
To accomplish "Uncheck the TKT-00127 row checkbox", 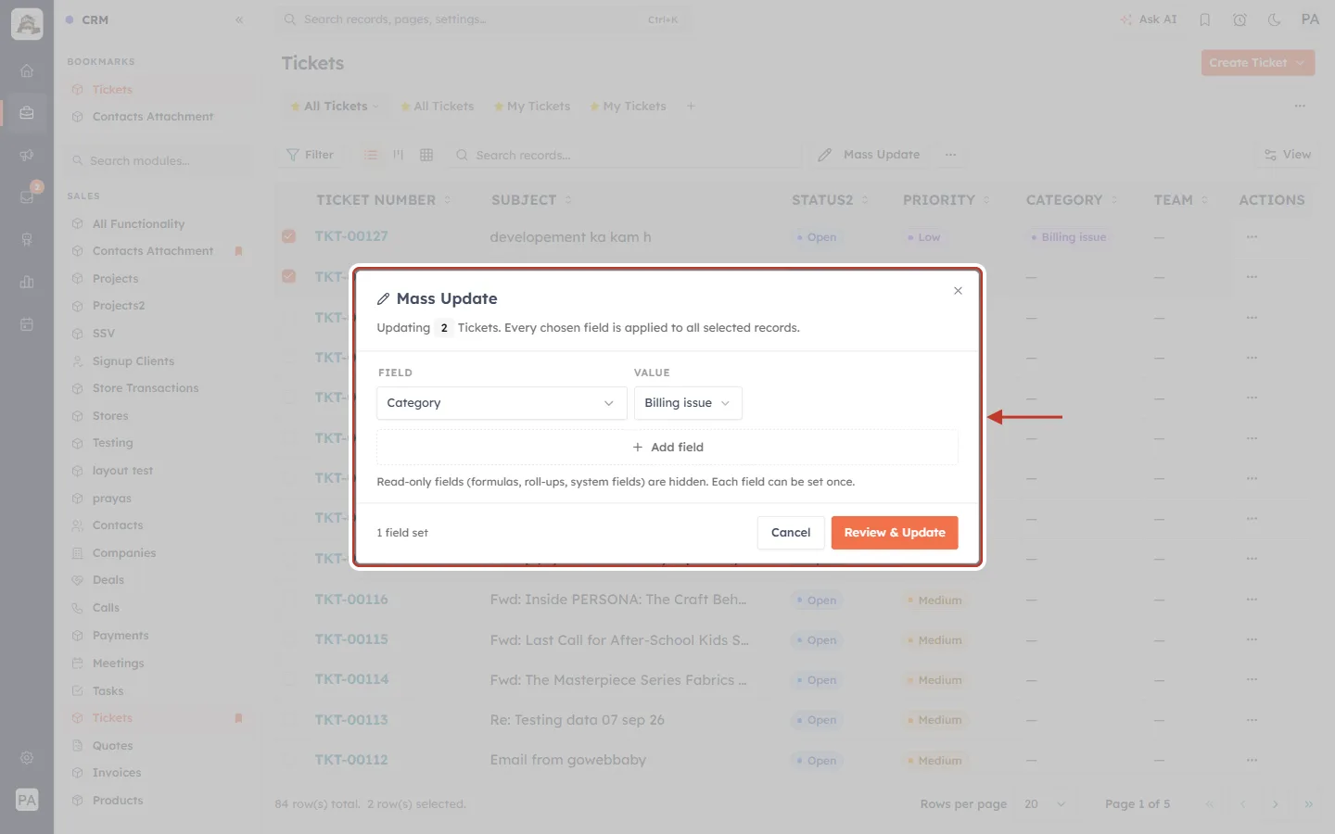I will (x=289, y=236).
